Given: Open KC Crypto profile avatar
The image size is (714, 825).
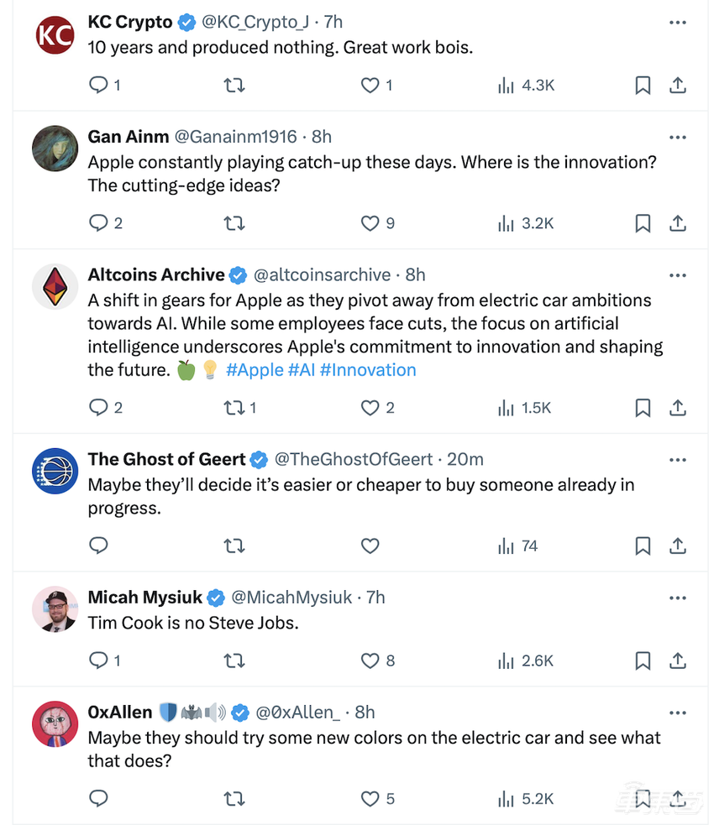Looking at the screenshot, I should click(x=55, y=34).
